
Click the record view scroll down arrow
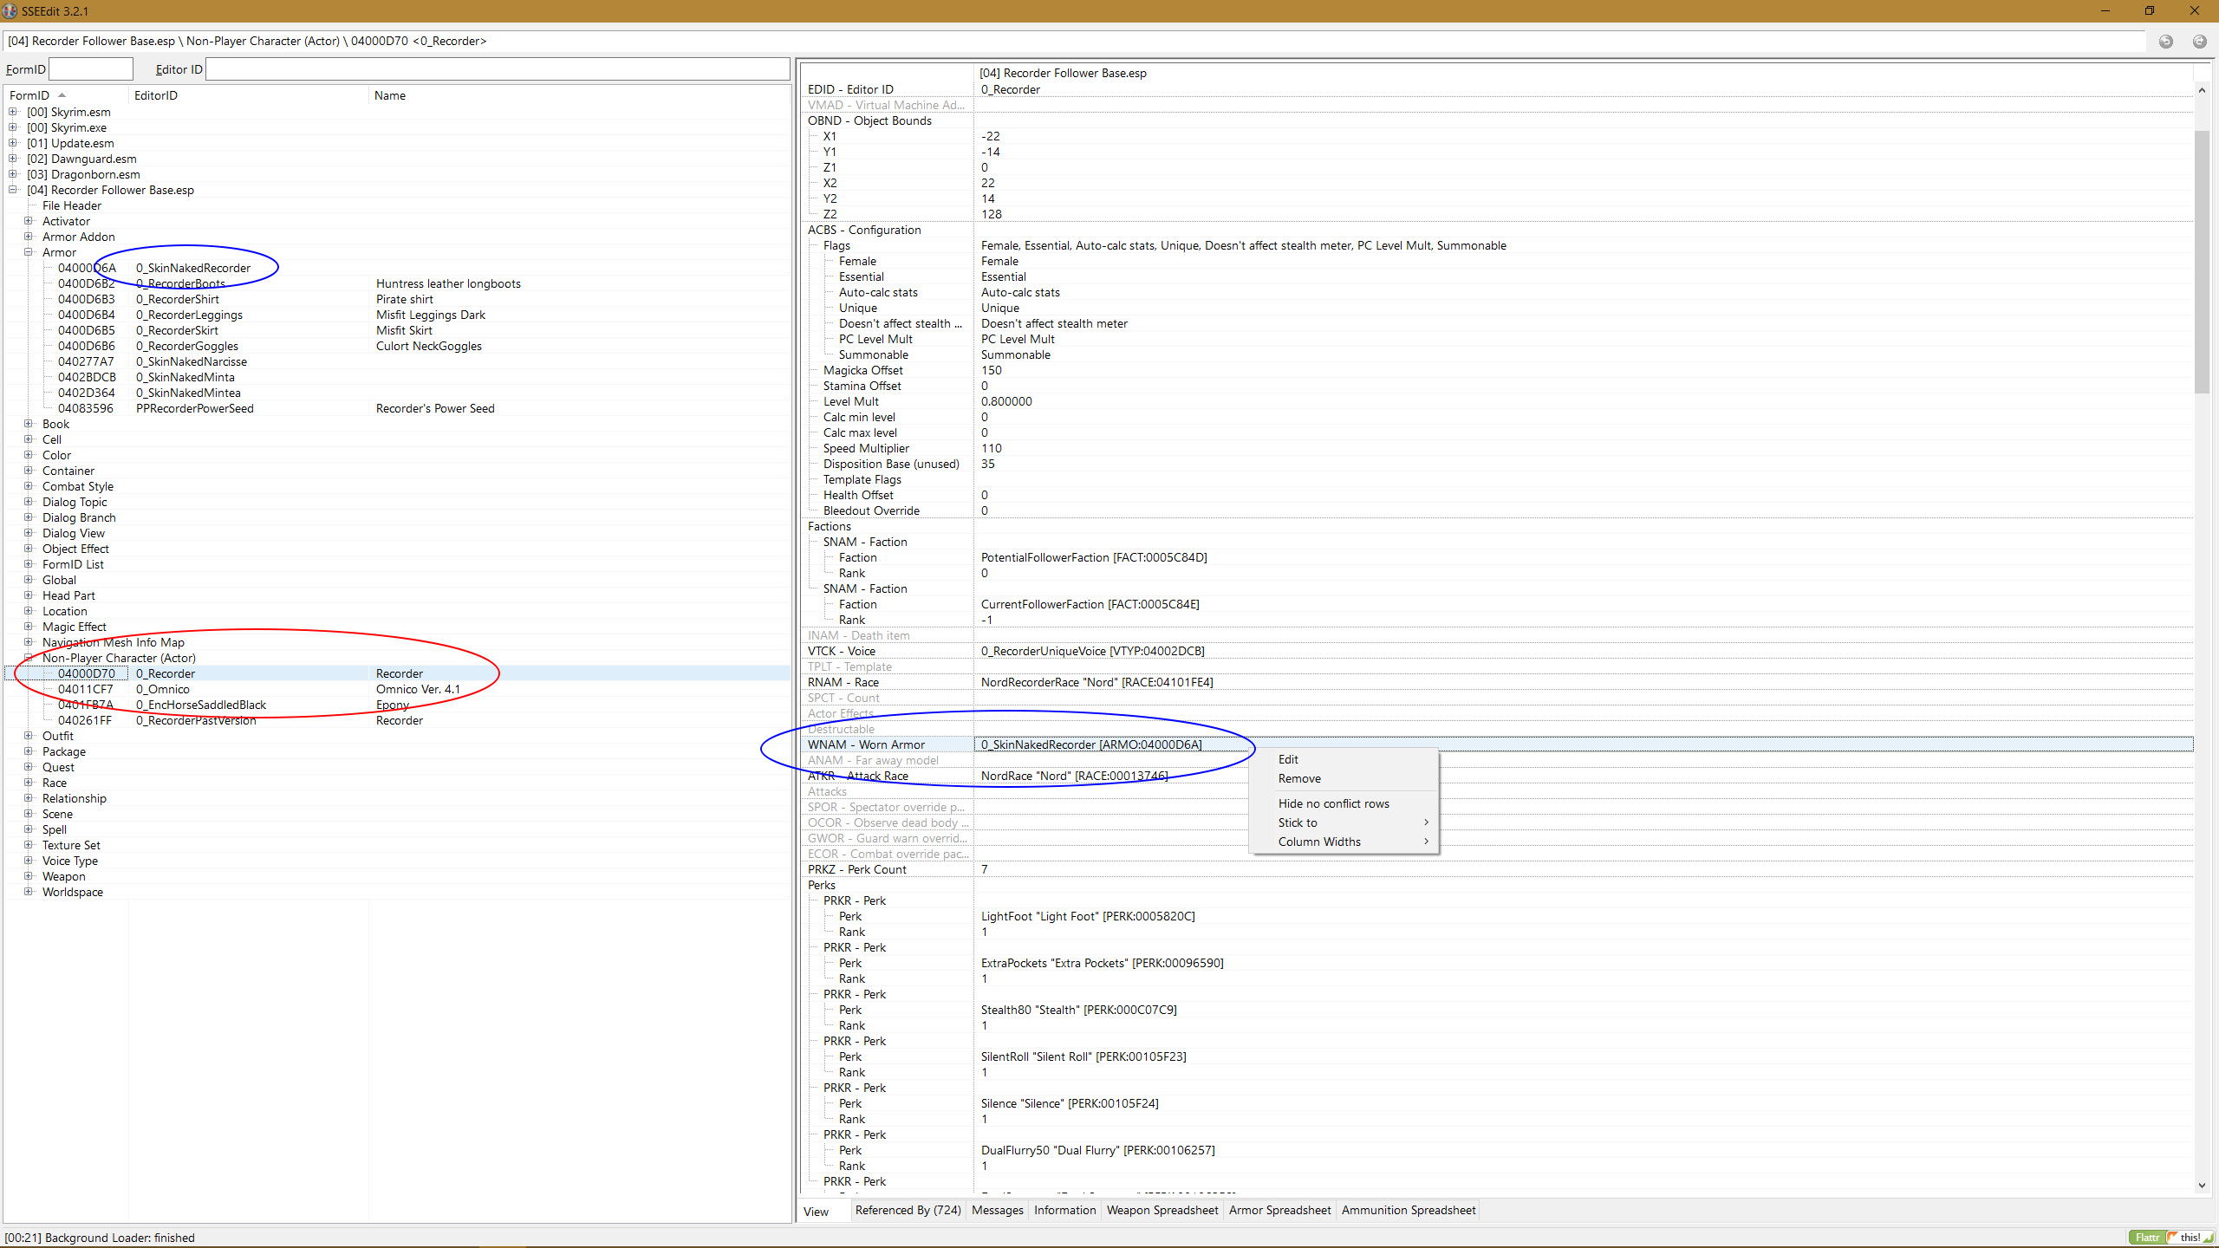(x=2202, y=1186)
